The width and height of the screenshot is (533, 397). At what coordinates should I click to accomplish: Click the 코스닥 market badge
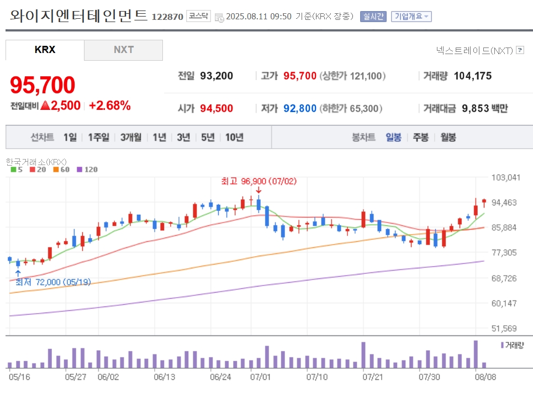tap(198, 16)
